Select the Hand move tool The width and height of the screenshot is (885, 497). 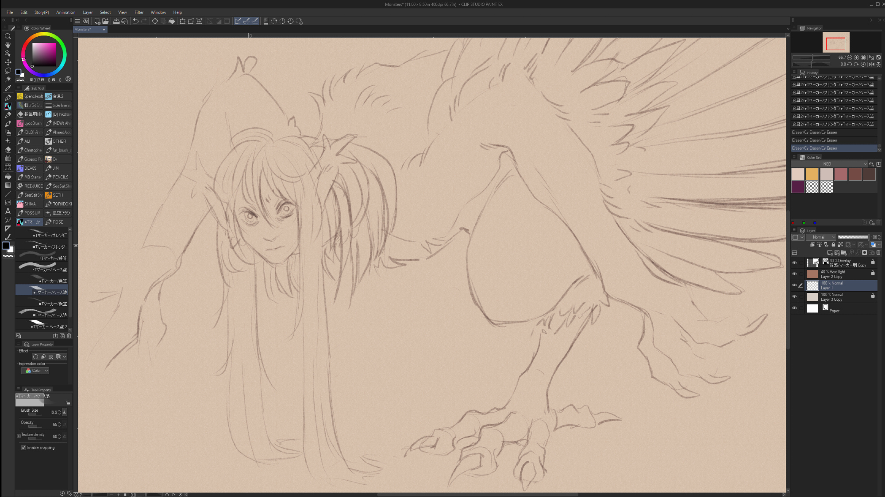point(8,45)
